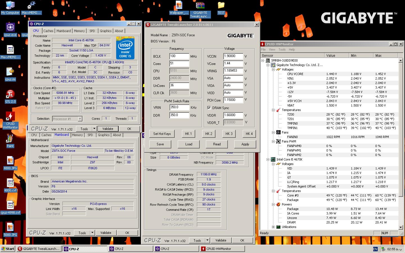Click HWMonitor scrollbar down arrow
405x253 pixels.
point(401,227)
